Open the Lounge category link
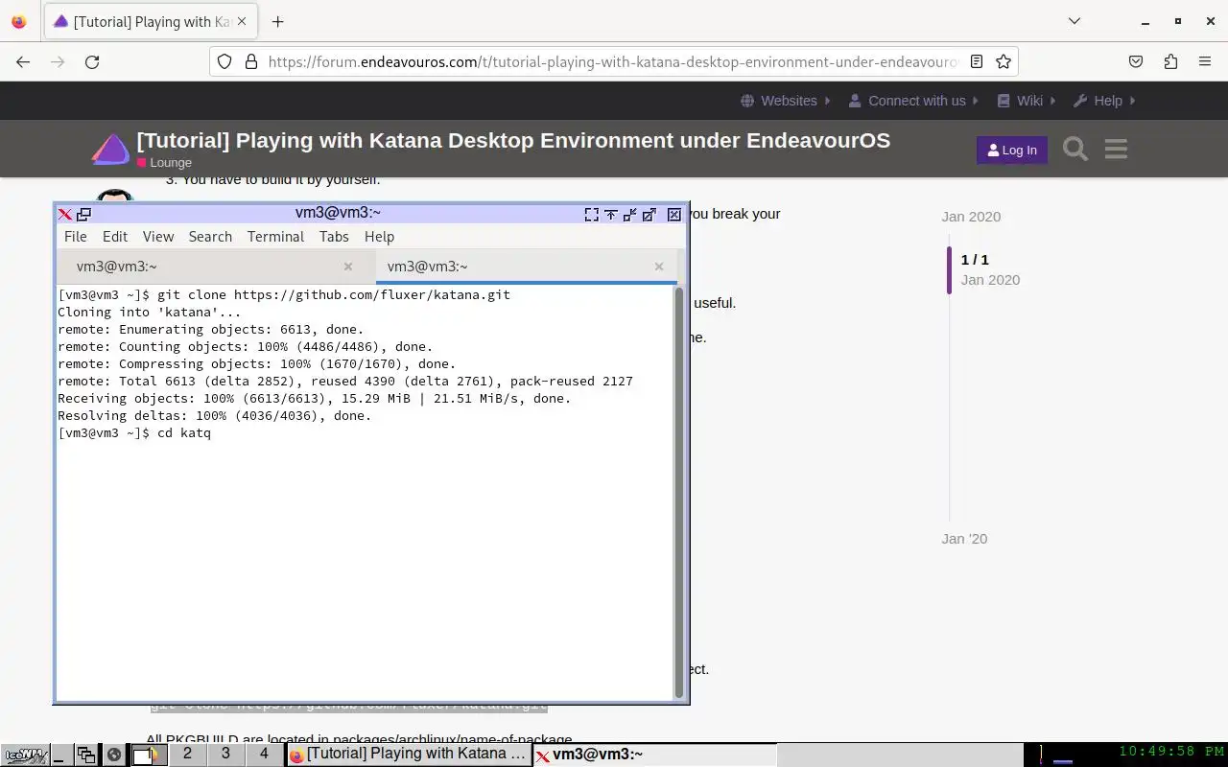The height and width of the screenshot is (767, 1228). tap(164, 163)
